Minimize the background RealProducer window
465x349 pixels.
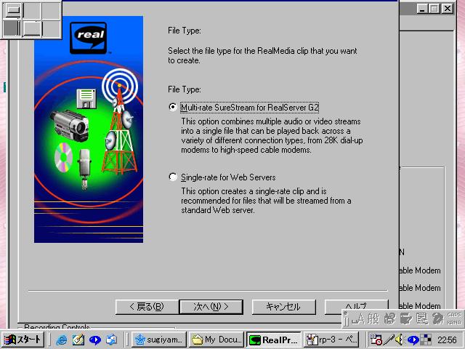point(422,9)
